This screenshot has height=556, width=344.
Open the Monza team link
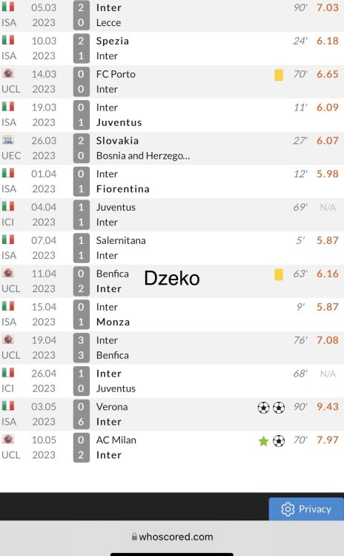pos(113,322)
